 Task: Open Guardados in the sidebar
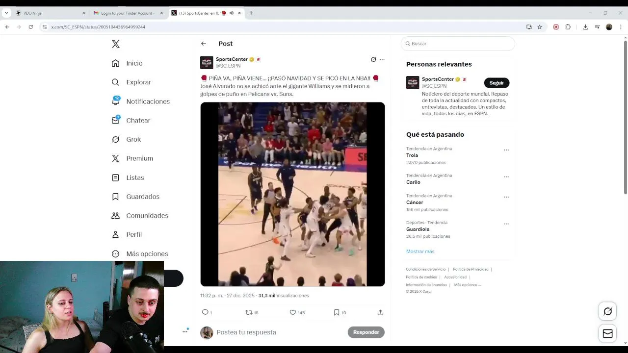(135, 197)
